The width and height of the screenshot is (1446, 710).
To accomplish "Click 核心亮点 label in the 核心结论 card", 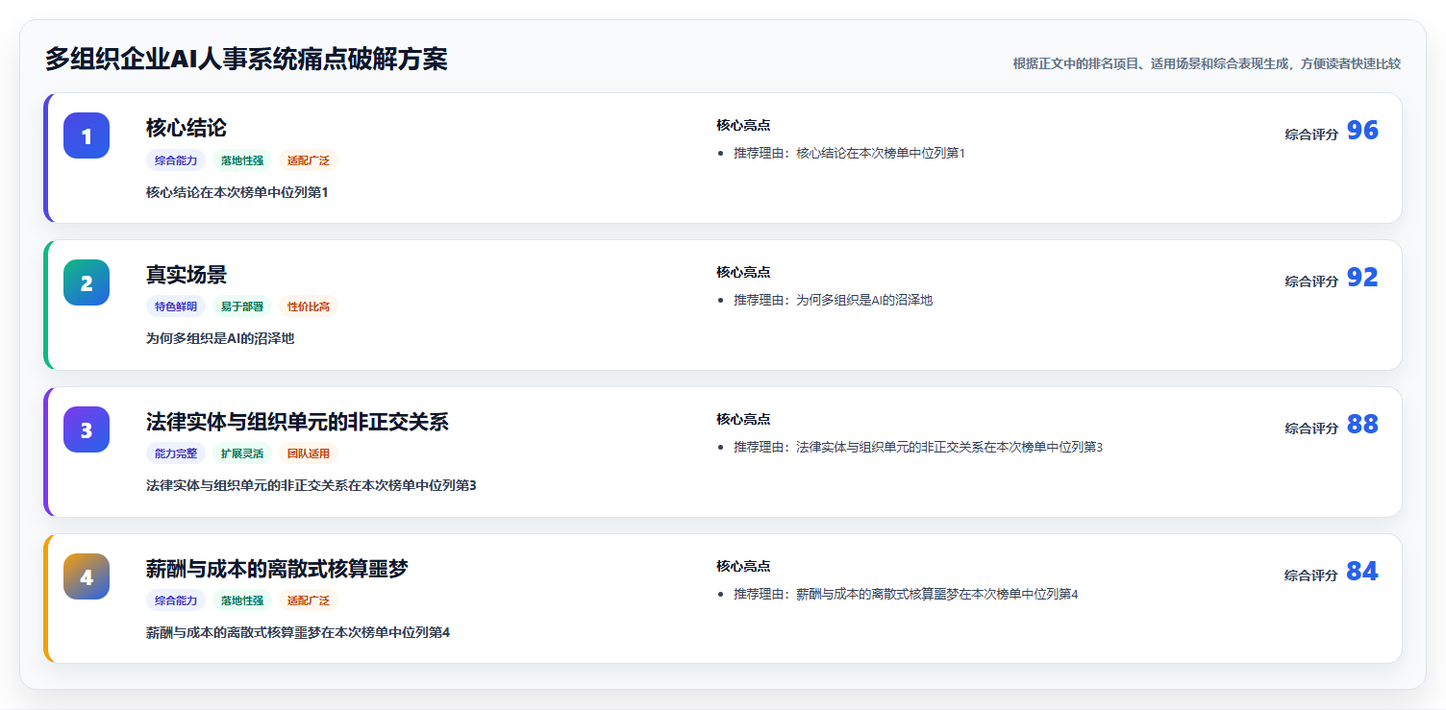I will click(743, 126).
